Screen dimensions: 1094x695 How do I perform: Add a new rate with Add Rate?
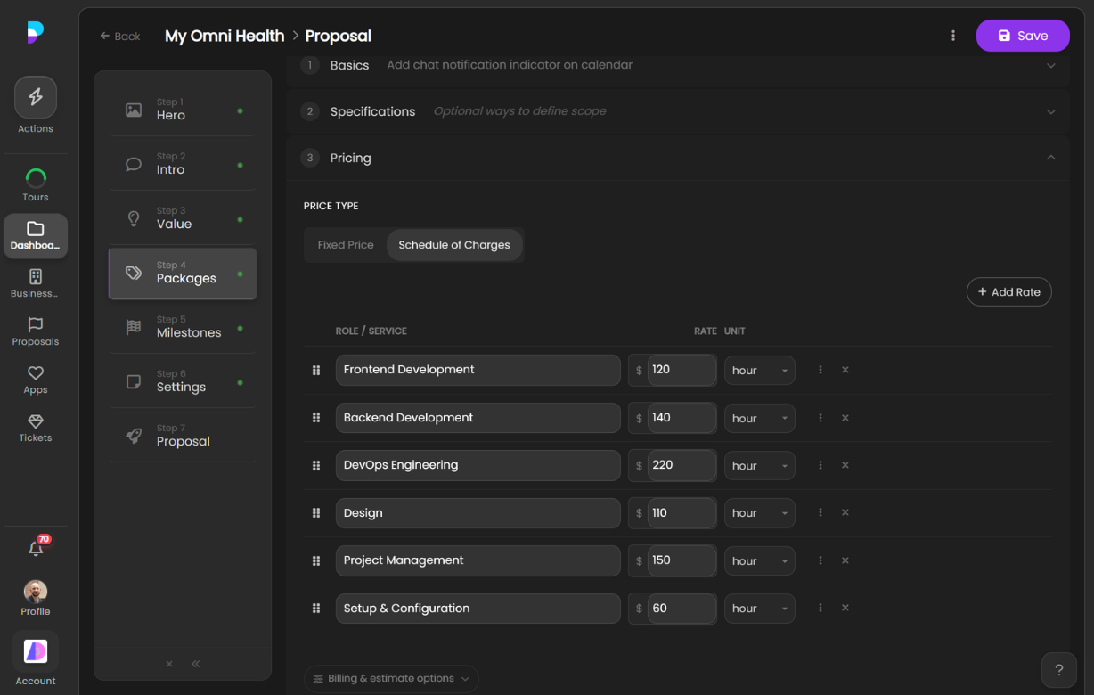1008,291
